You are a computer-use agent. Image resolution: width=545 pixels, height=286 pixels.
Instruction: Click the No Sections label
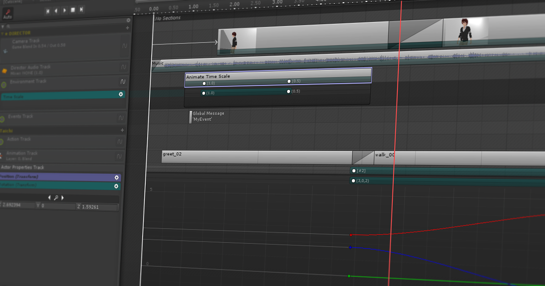(x=168, y=18)
